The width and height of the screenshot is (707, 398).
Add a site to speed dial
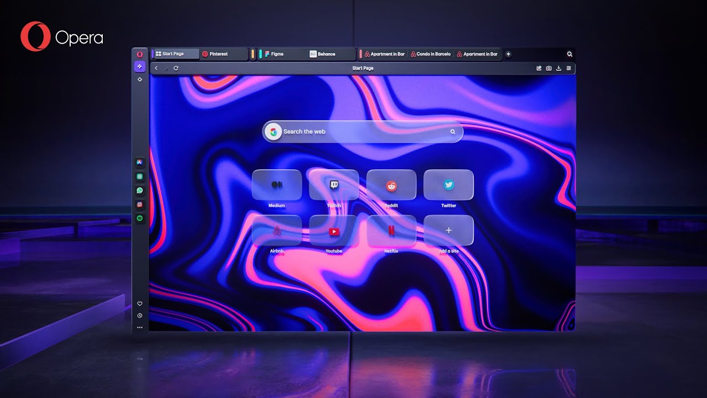448,231
